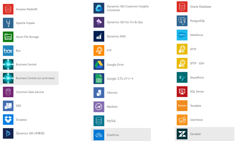Select the Google Drive triangle icon
This screenshot has width=251, height=141.
(x=99, y=65)
